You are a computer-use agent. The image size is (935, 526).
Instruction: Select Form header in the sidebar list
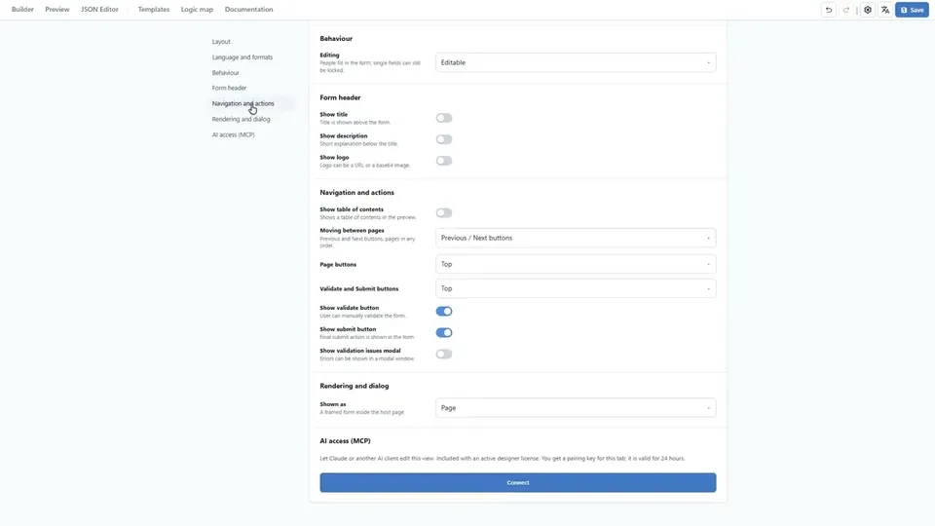[229, 88]
